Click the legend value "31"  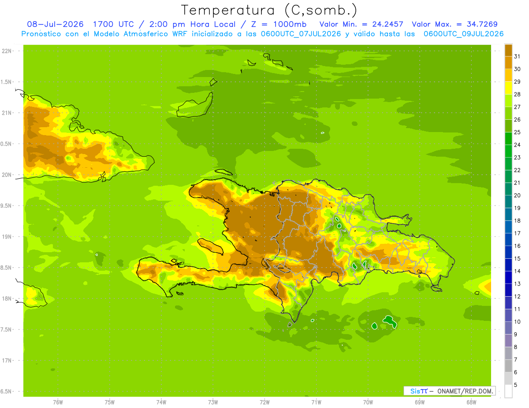click(x=518, y=56)
